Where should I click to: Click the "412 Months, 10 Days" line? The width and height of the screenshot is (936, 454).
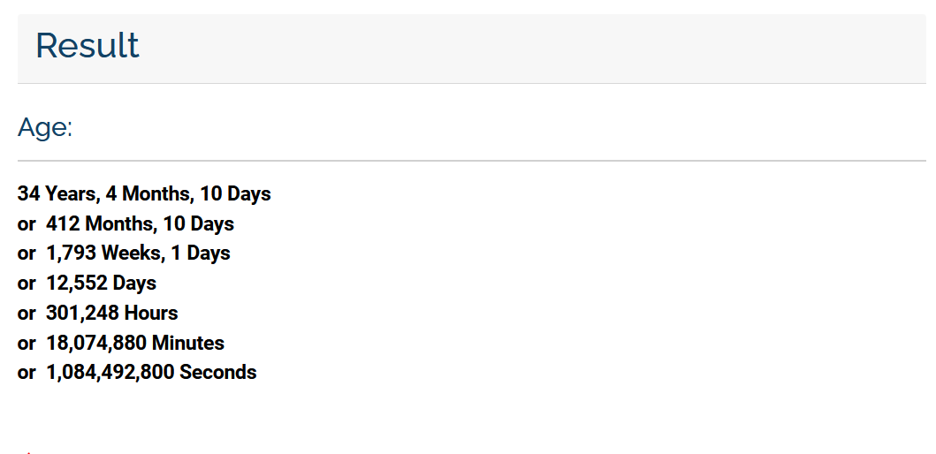coord(140,223)
